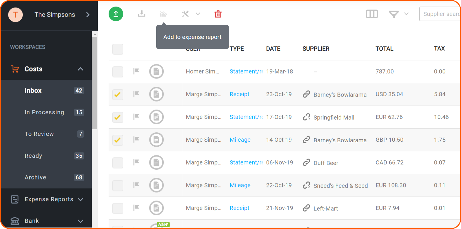This screenshot has height=229, width=461.
Task: Click the EUR 108.30 total cell
Action: coord(391,185)
